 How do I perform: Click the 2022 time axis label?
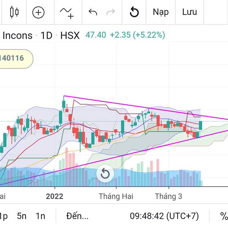click(55, 196)
